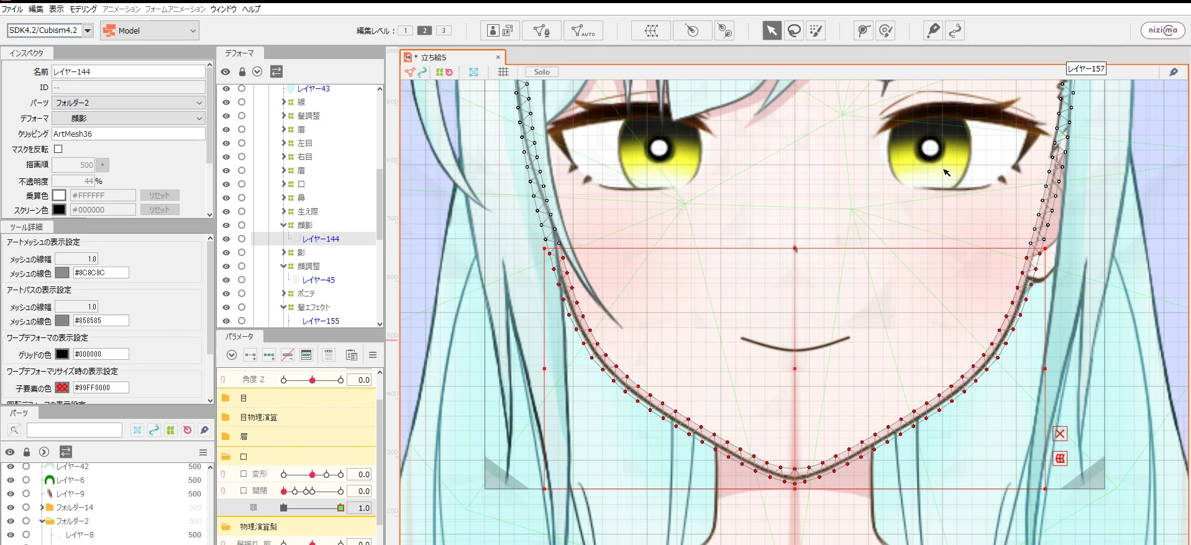The image size is (1191, 545).
Task: Collapse the 顔影 deformer node
Action: (284, 225)
